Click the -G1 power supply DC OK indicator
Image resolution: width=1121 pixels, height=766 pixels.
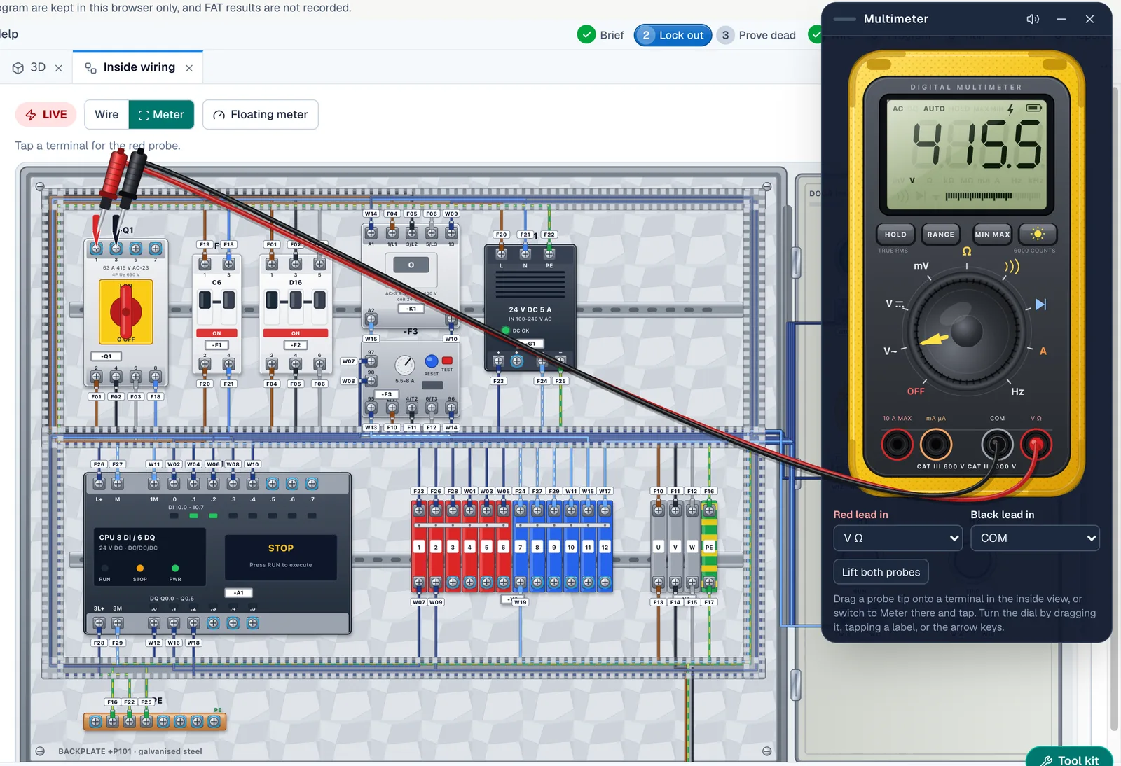point(506,330)
